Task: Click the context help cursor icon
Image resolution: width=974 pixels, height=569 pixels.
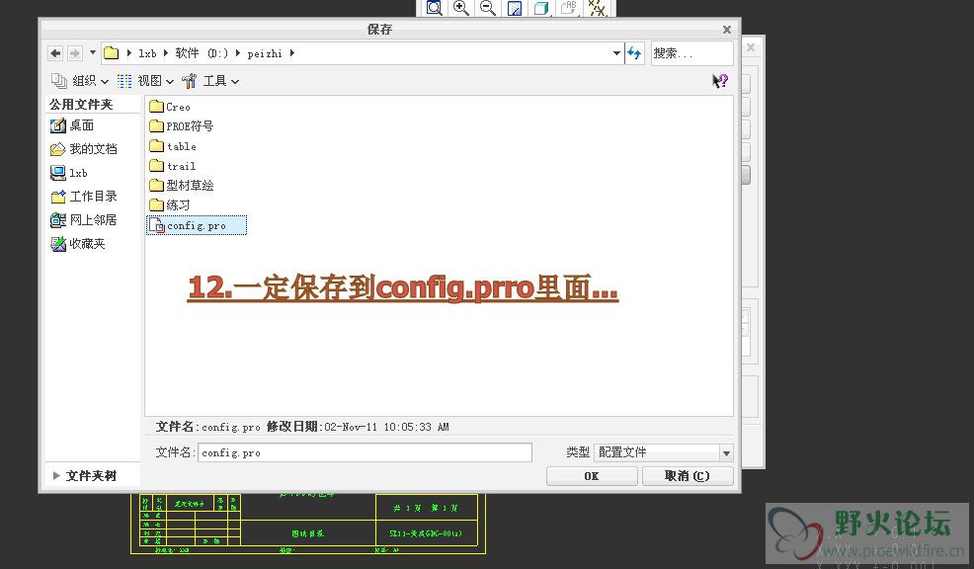Action: click(720, 81)
